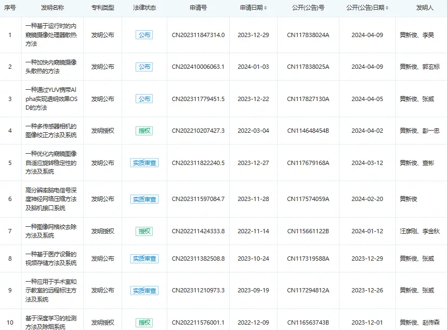Click publication number CN117679168A

[308, 163]
